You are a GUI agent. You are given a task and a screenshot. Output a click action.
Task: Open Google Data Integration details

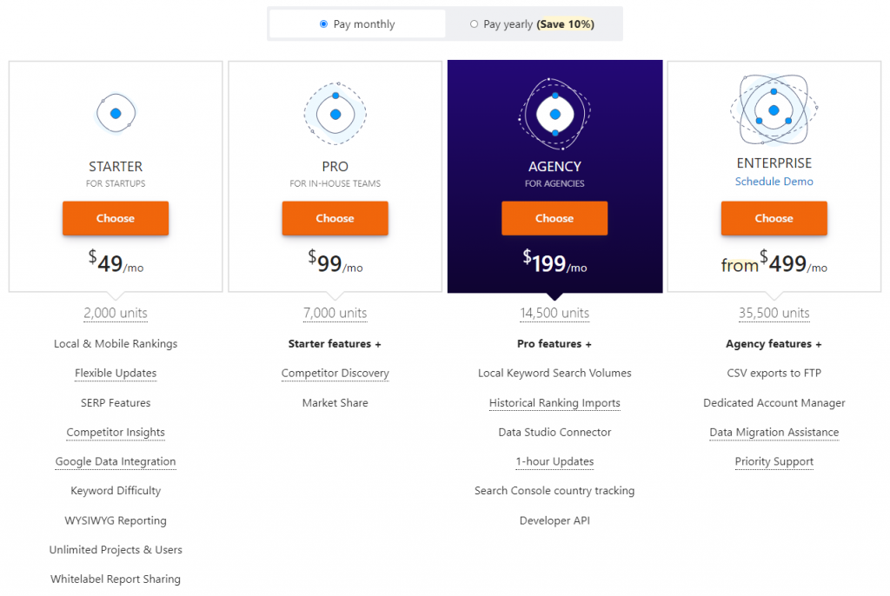116,462
